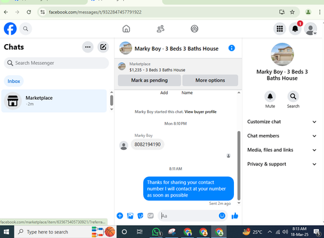Start a new message with compose icon
The height and width of the screenshot is (238, 324).
pos(103,47)
